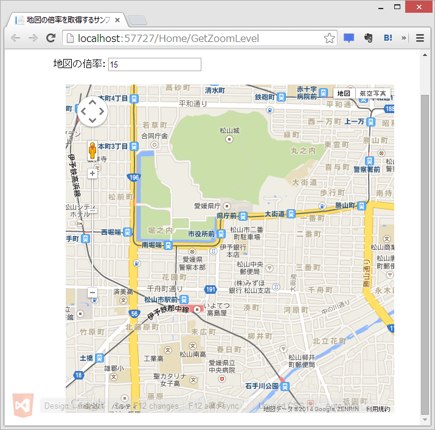The height and width of the screenshot is (430, 435).
Task: Click the 松山中央郵便局 post office icon
Action: coord(269,268)
